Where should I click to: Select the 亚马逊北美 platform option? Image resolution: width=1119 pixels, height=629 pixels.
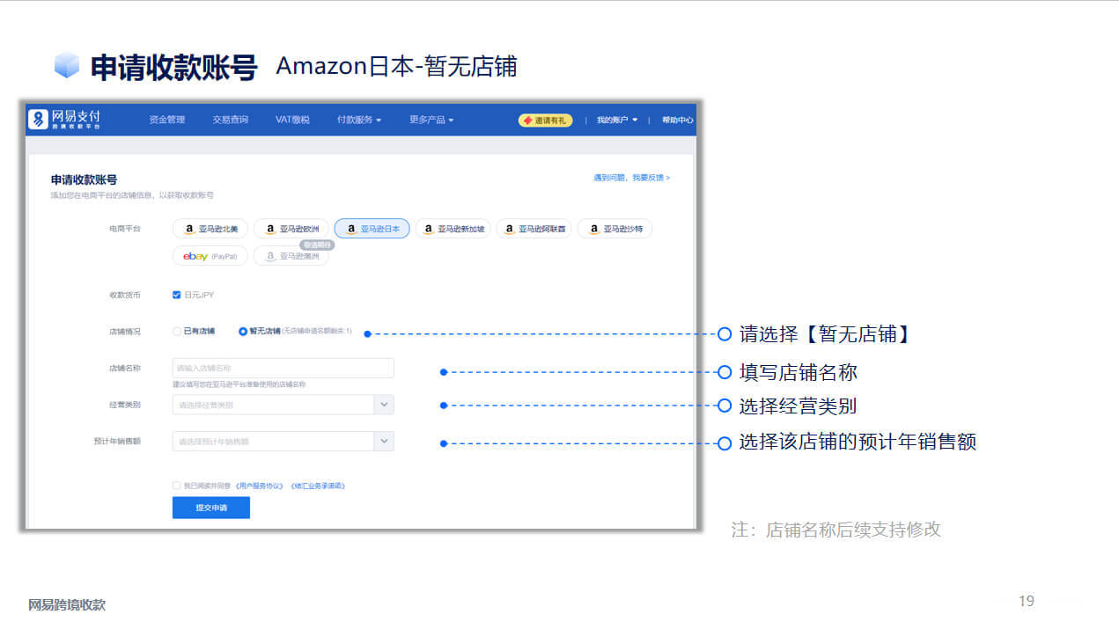click(x=210, y=229)
